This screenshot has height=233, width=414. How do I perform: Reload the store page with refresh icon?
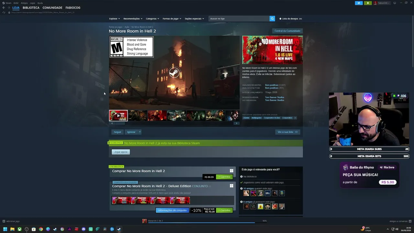point(4,12)
